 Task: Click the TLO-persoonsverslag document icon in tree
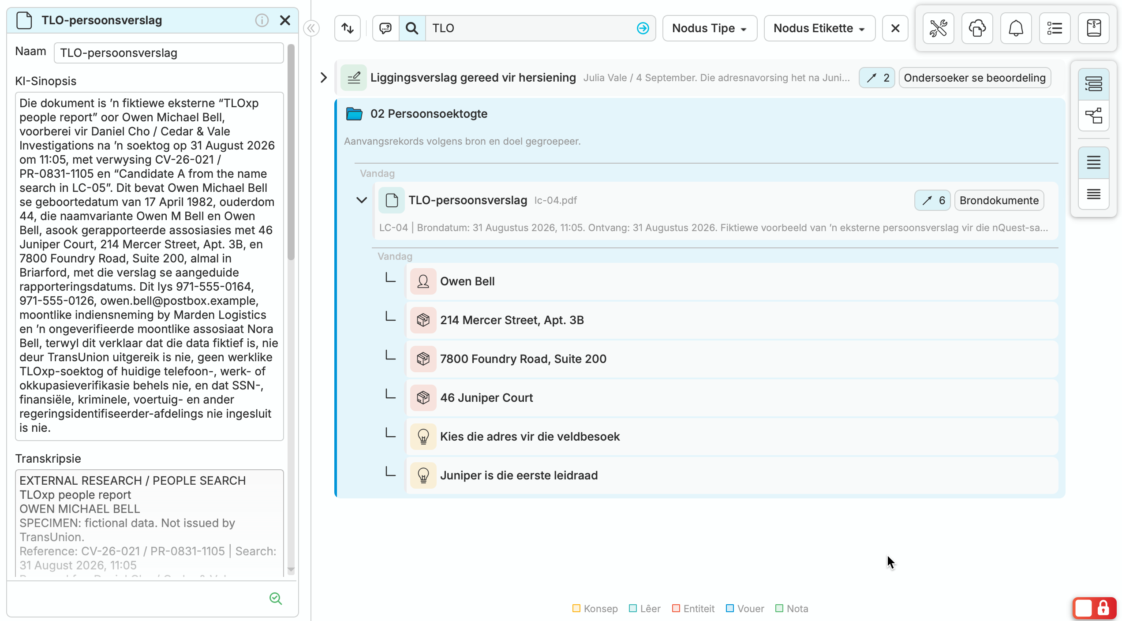coord(391,200)
